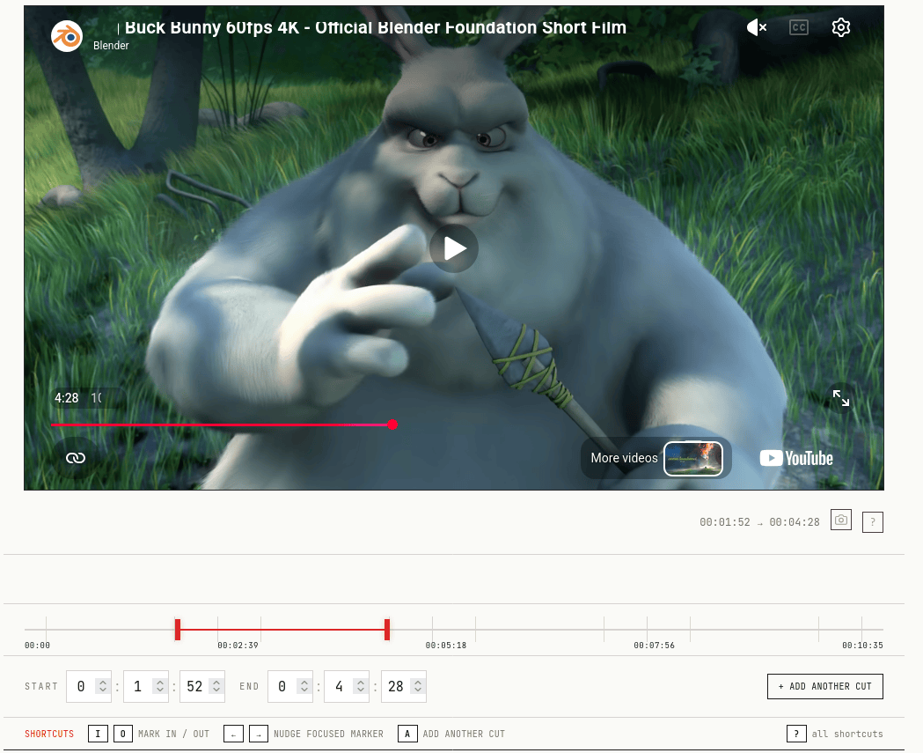Click the START seconds stepper arrows
This screenshot has width=923, height=753.
[216, 686]
